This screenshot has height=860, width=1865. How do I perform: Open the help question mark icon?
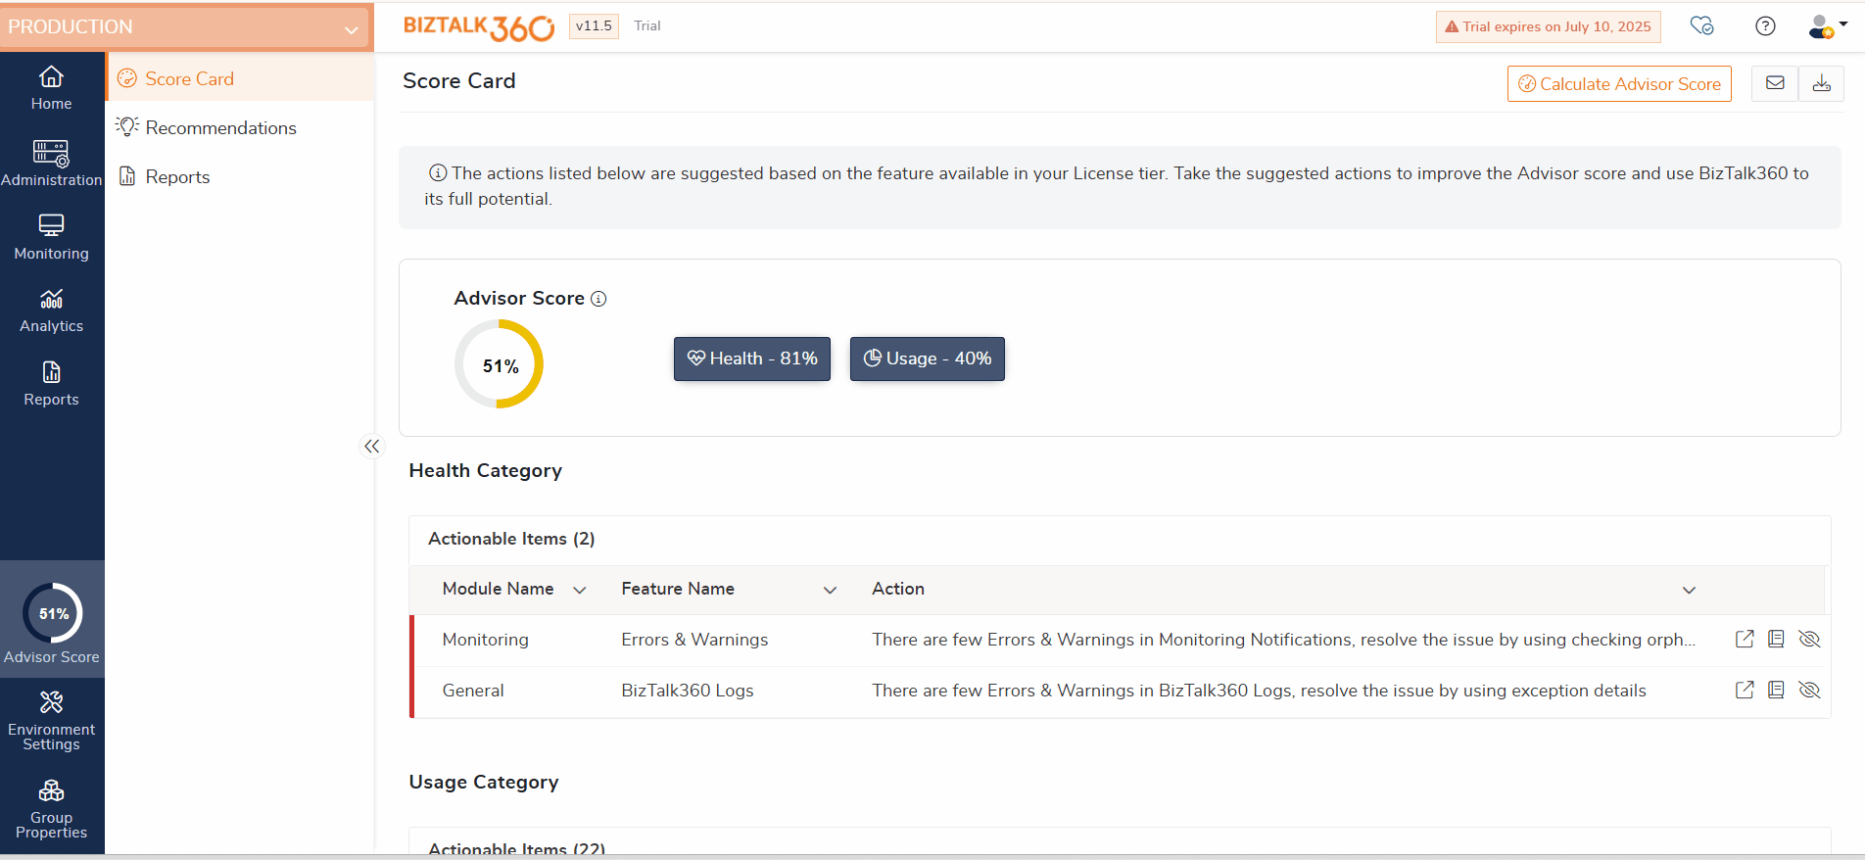coord(1765,26)
